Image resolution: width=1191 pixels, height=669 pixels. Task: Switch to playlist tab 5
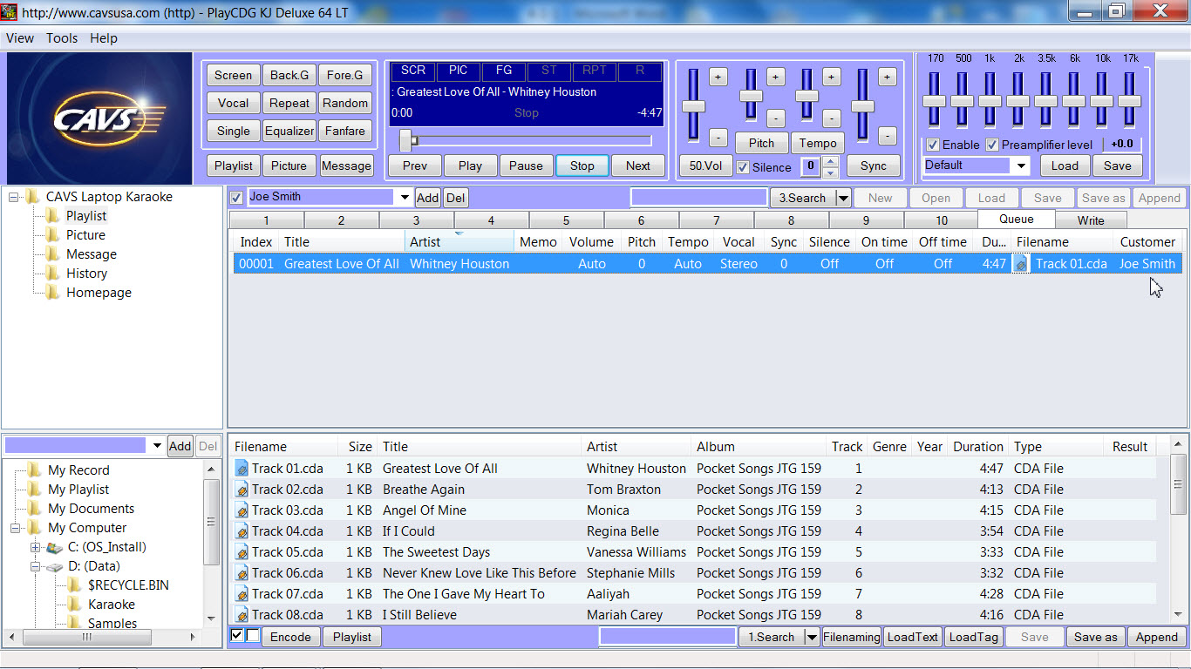(566, 220)
